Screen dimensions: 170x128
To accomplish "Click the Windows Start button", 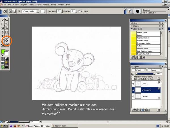I will click(4, 126).
